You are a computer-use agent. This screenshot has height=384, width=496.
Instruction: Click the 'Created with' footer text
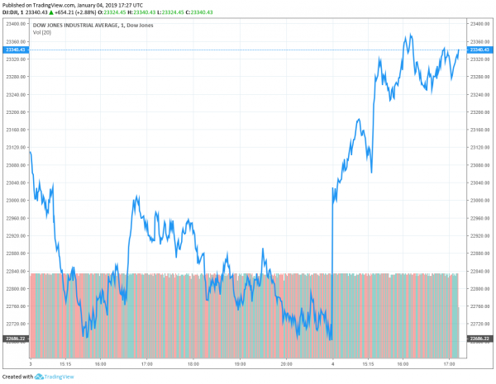(17, 377)
